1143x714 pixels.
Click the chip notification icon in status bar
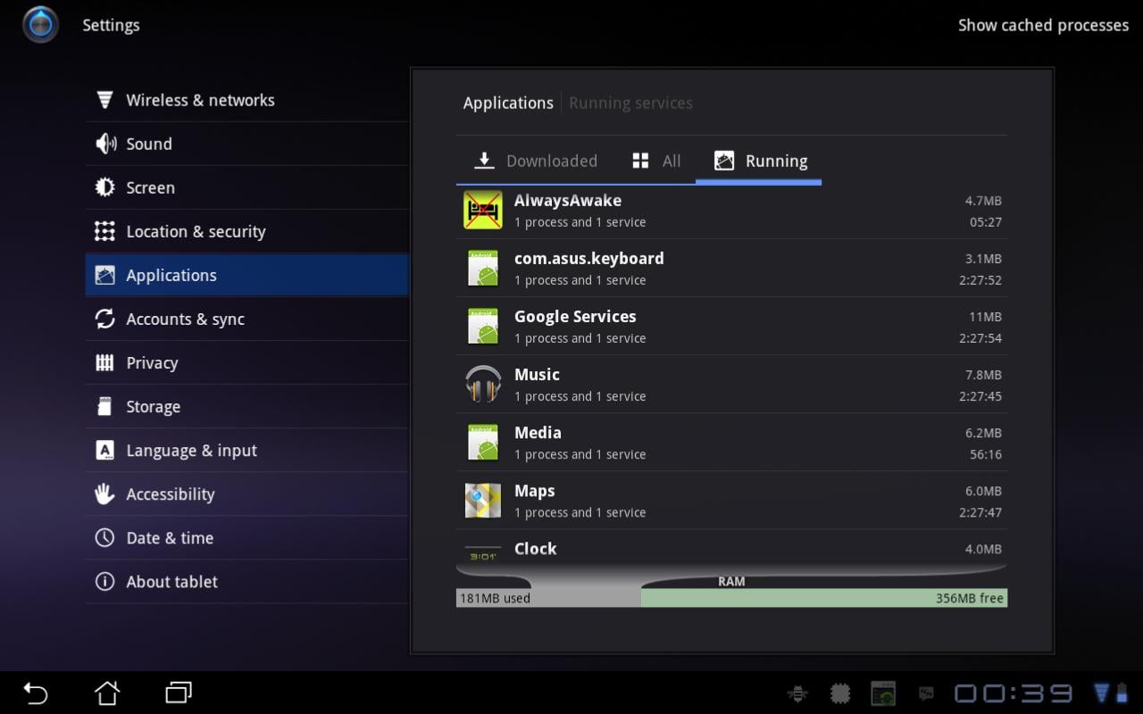(x=840, y=693)
